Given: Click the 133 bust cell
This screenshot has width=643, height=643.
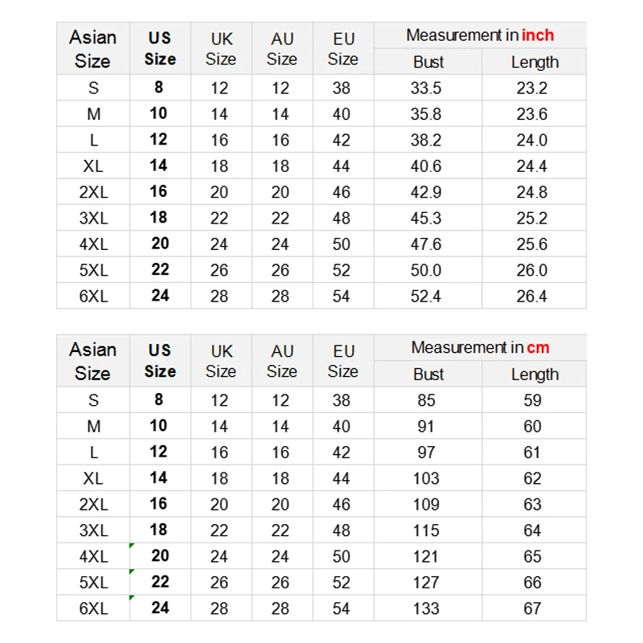Looking at the screenshot, I should point(426,608).
